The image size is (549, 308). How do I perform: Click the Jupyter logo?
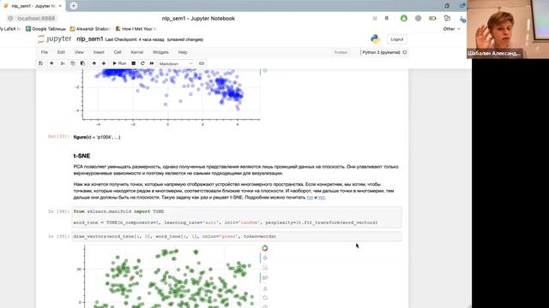coord(55,38)
